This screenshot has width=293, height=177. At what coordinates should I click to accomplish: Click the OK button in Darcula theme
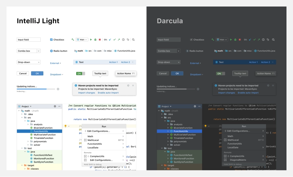click(177, 73)
